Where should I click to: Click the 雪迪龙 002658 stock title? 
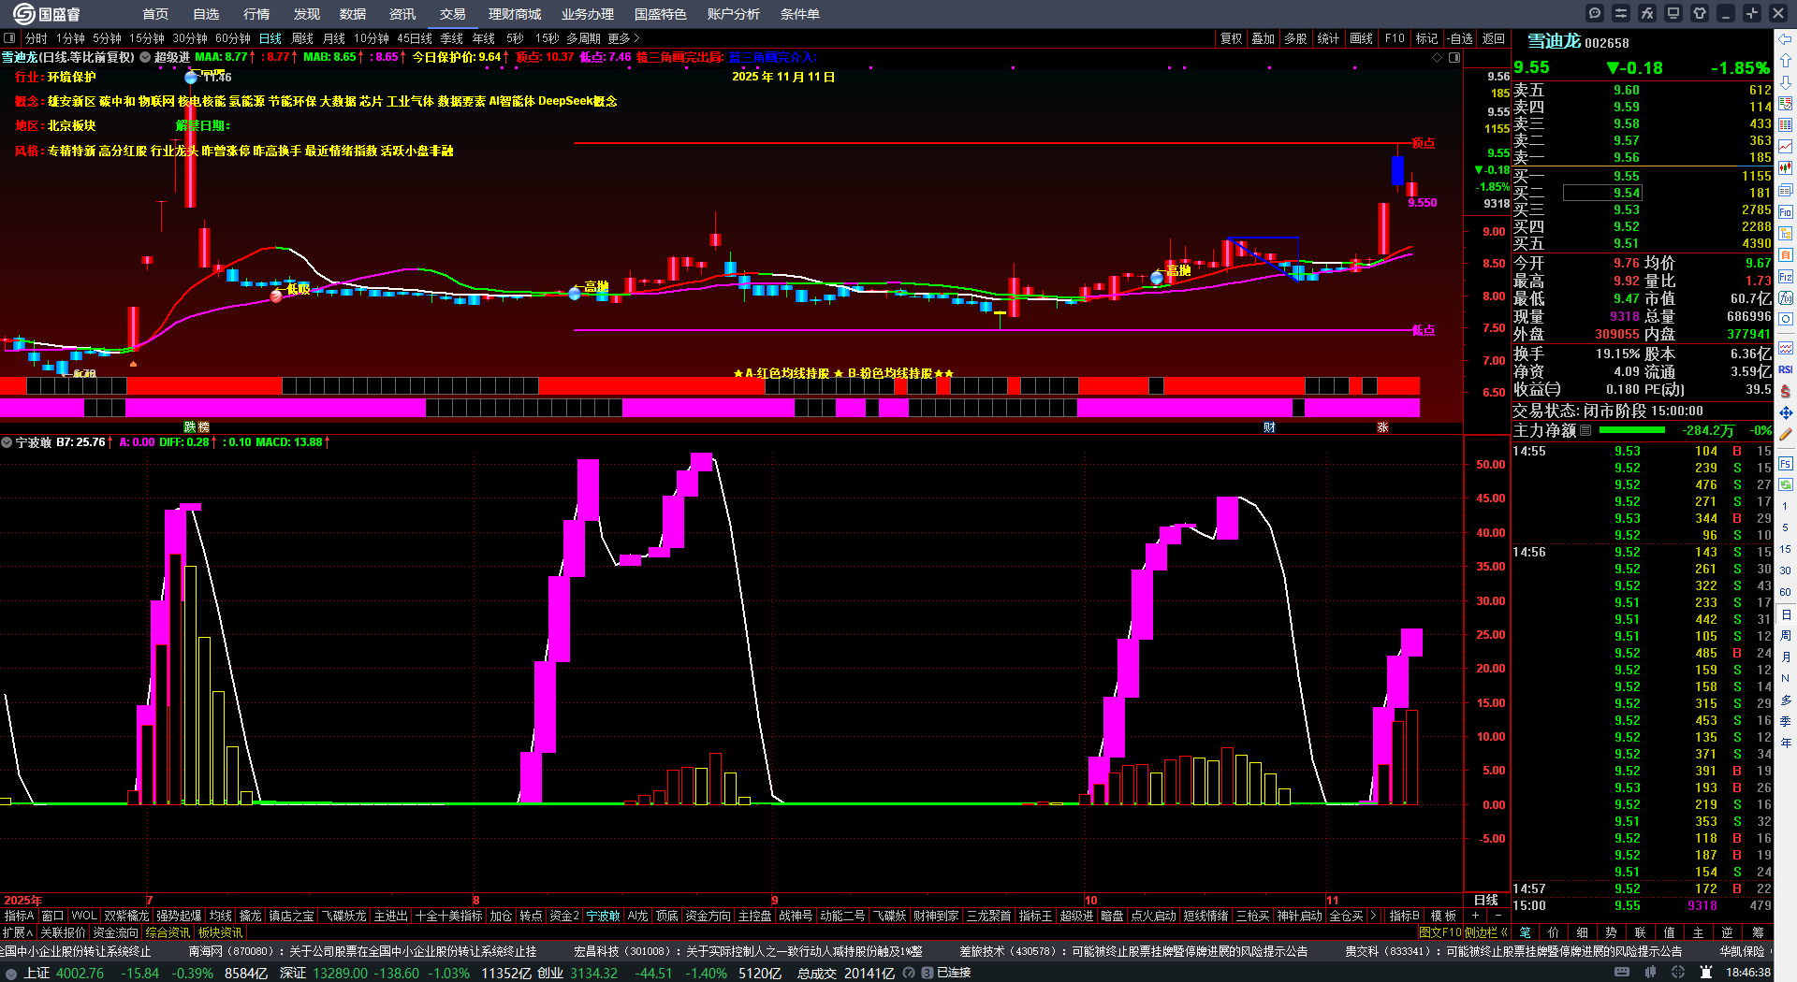[1578, 42]
